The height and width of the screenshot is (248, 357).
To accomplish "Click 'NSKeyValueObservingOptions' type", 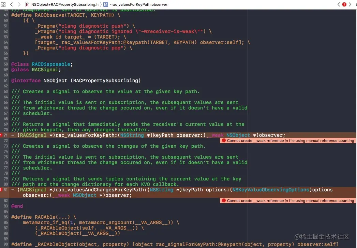I will coord(271,190).
